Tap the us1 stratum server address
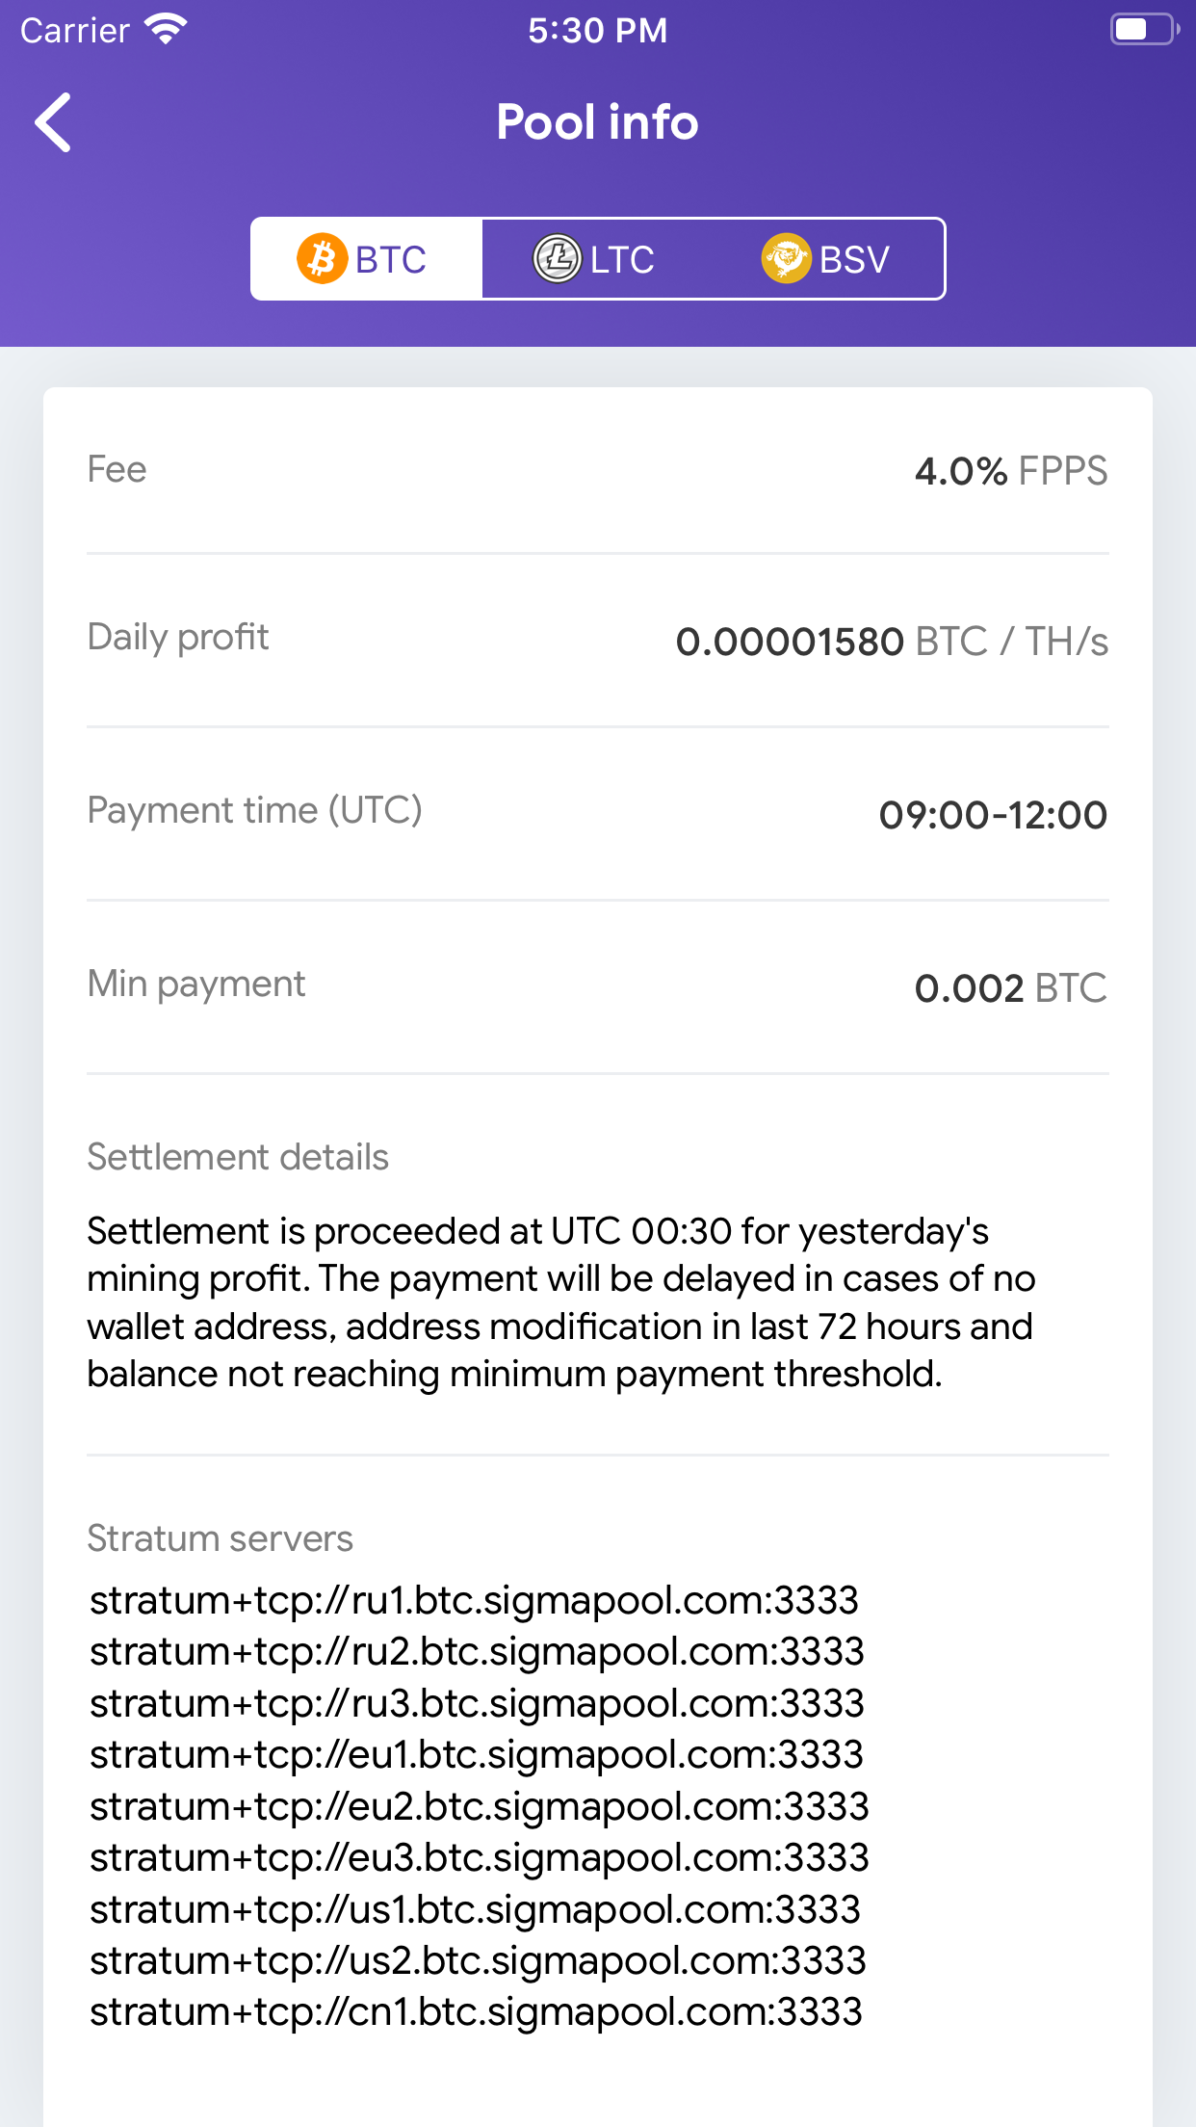 click(475, 1909)
